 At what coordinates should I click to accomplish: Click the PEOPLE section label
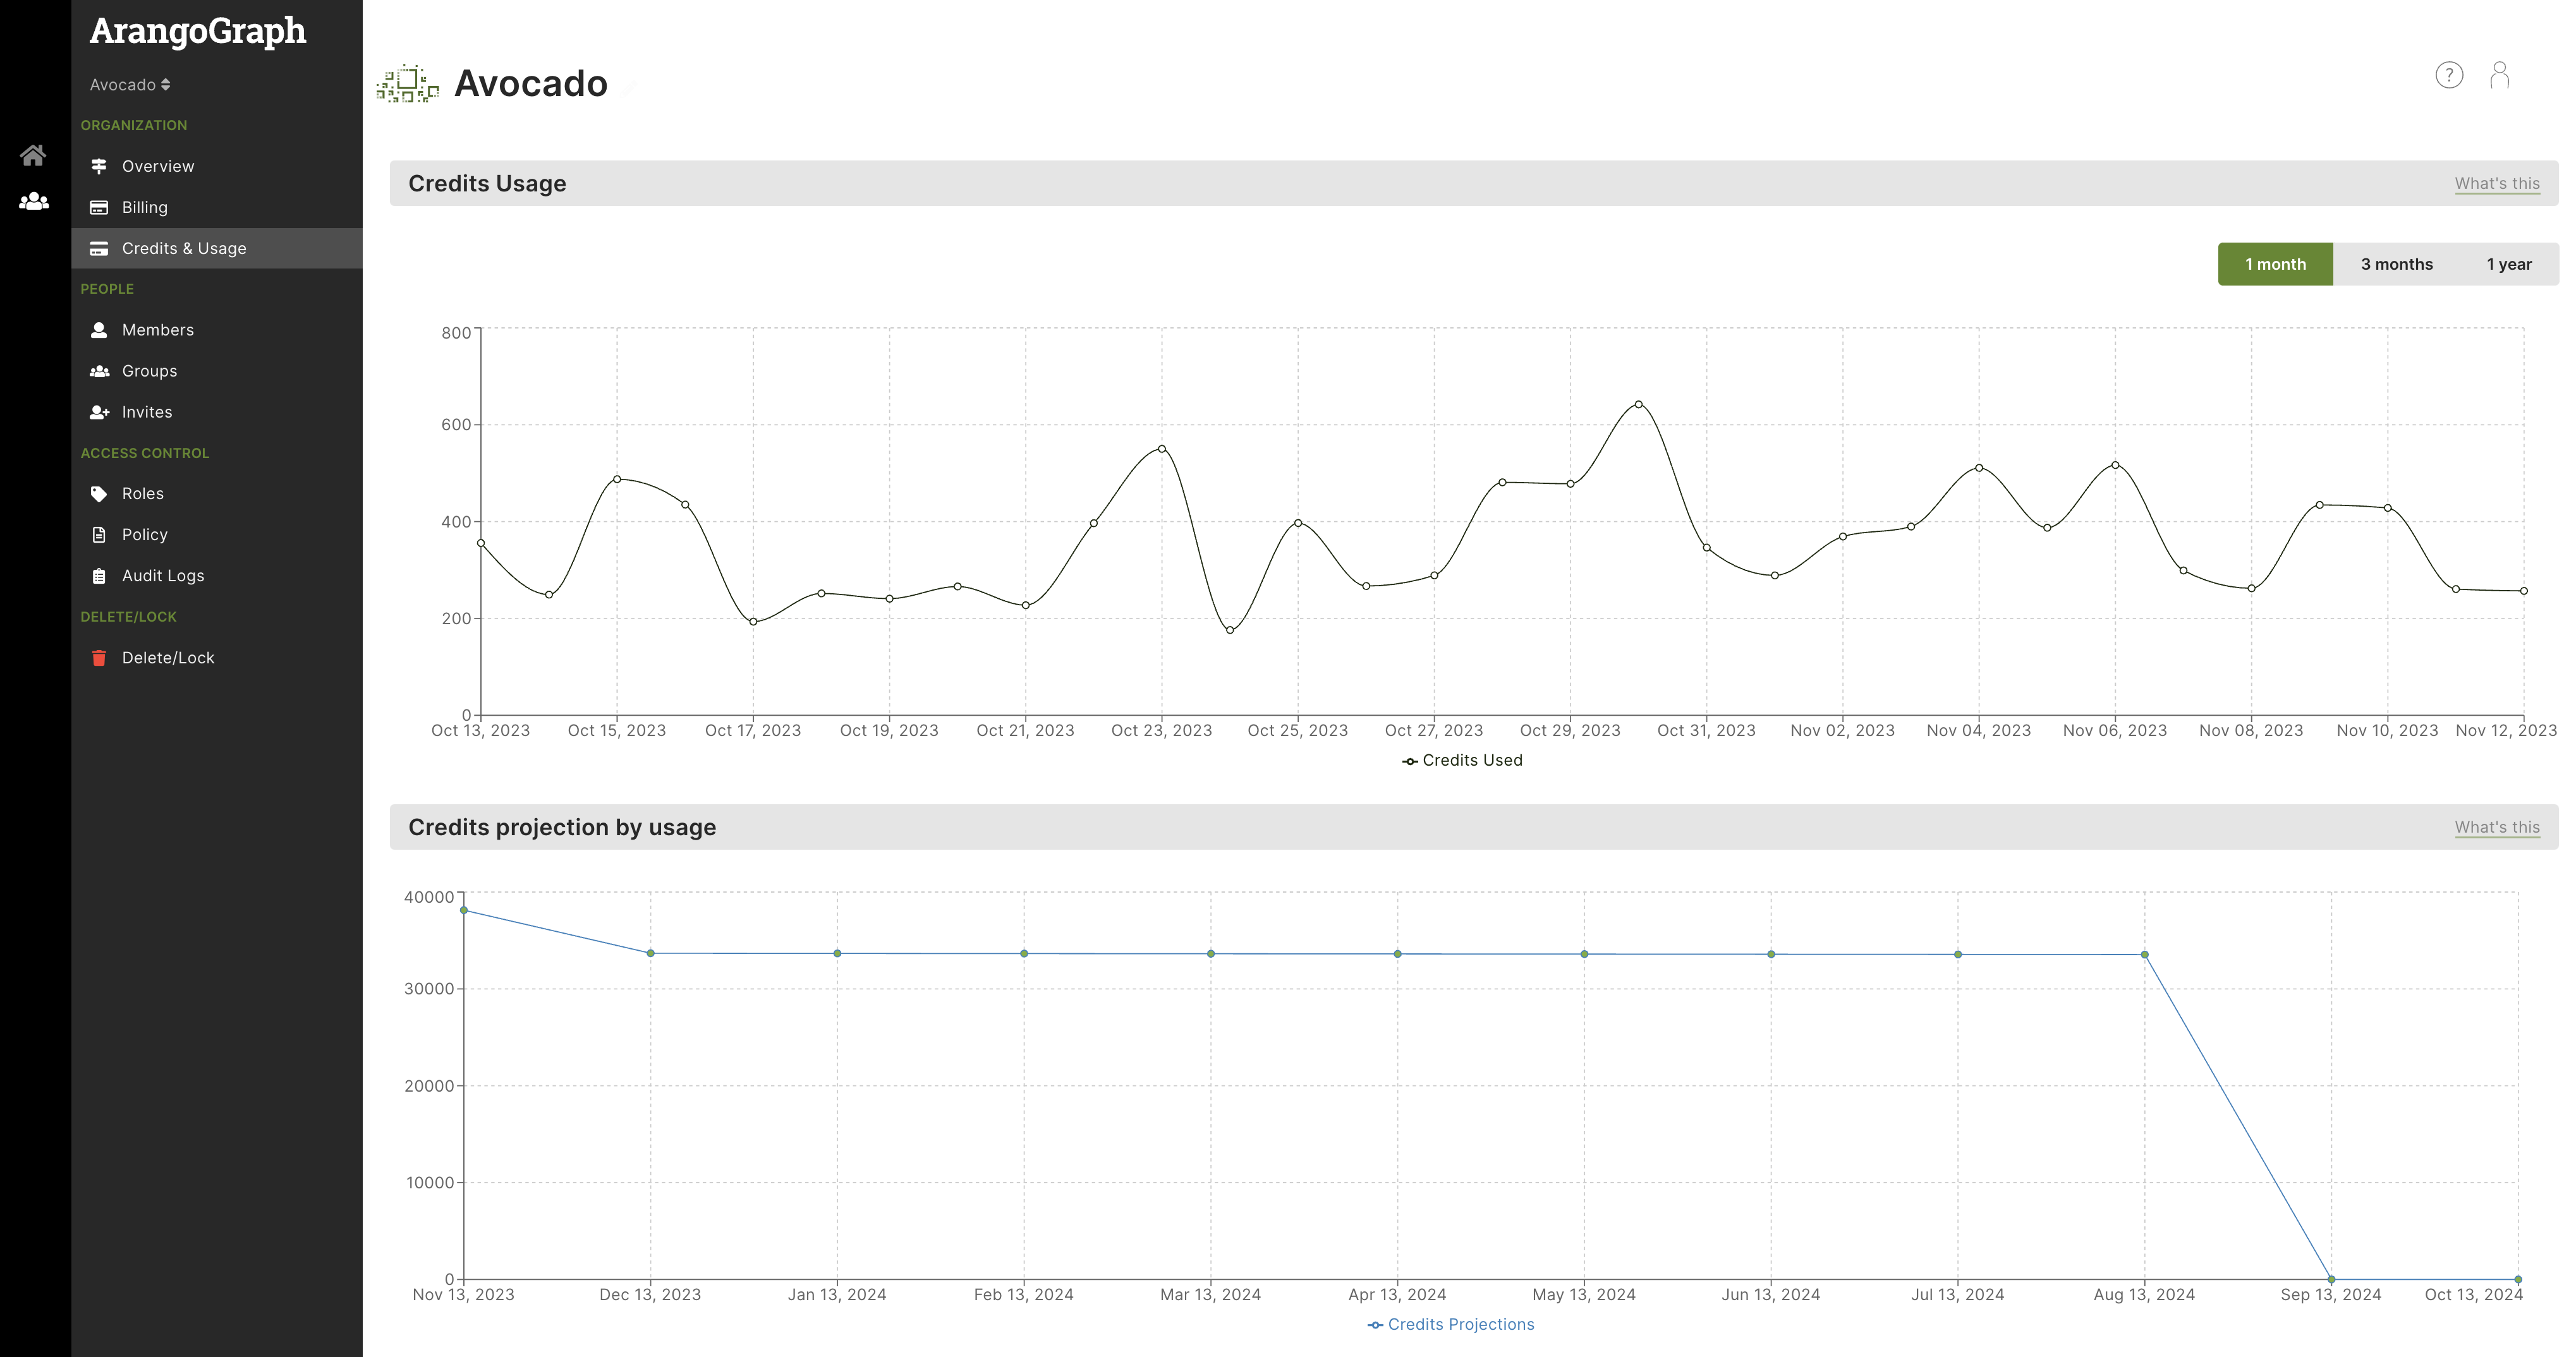pyautogui.click(x=107, y=289)
